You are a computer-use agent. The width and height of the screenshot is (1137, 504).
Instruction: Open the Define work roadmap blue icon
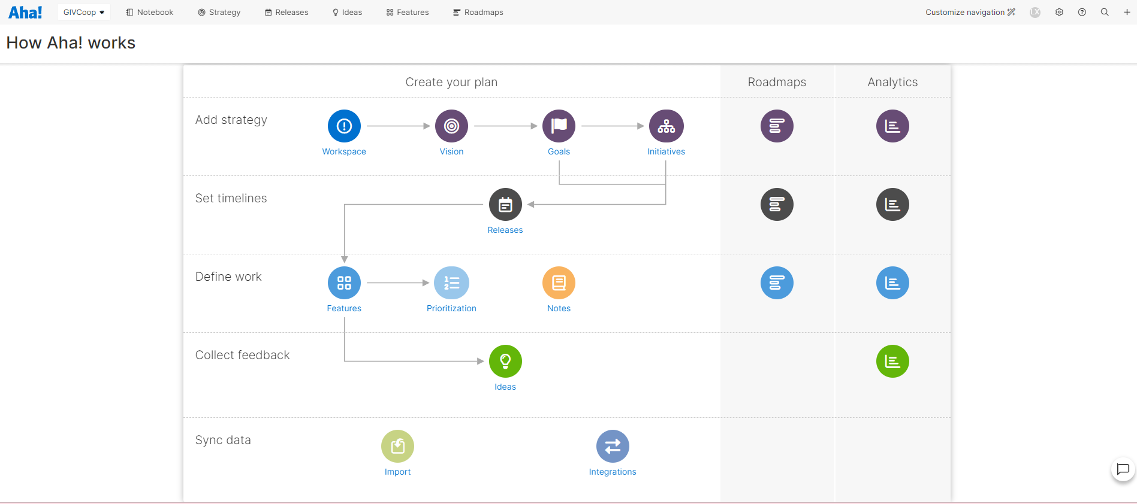click(x=777, y=283)
